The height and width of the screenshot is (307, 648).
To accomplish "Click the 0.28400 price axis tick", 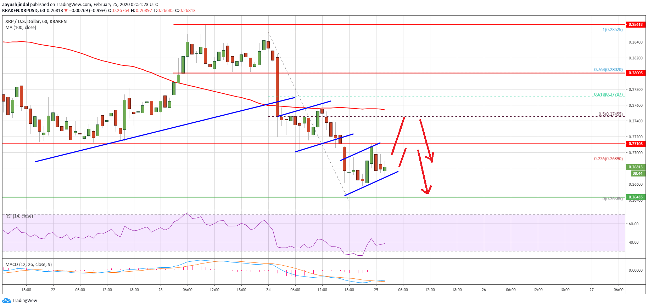I will (x=636, y=42).
